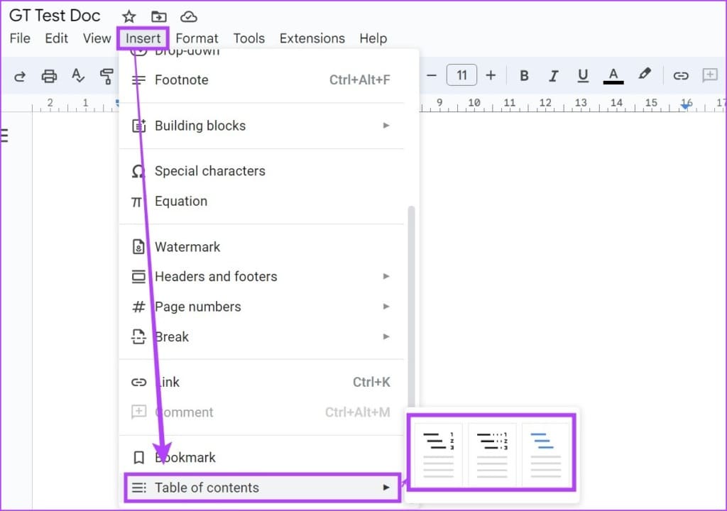Click the insert link toolbar icon
The height and width of the screenshot is (511, 727).
pyautogui.click(x=681, y=76)
